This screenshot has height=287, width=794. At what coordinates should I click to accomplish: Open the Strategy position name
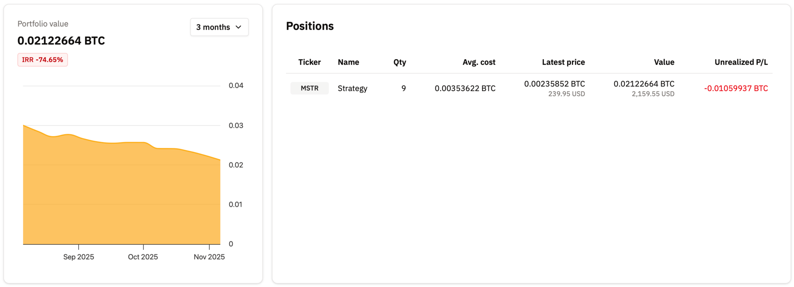(x=352, y=88)
